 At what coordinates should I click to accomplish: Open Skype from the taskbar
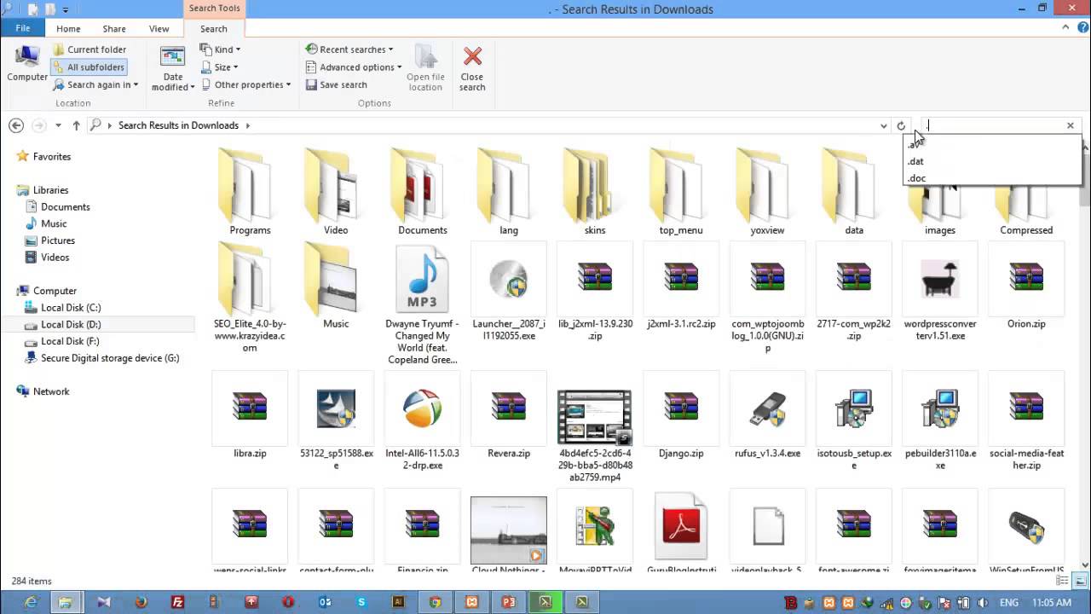361,602
